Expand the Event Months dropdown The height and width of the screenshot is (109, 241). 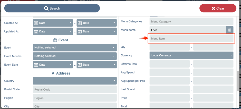pyautogui.click(x=75, y=56)
